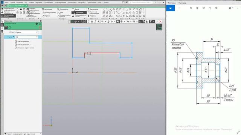Switch to Каркас и поверхности toolset
241x135 pixels.
(x=7, y=12)
